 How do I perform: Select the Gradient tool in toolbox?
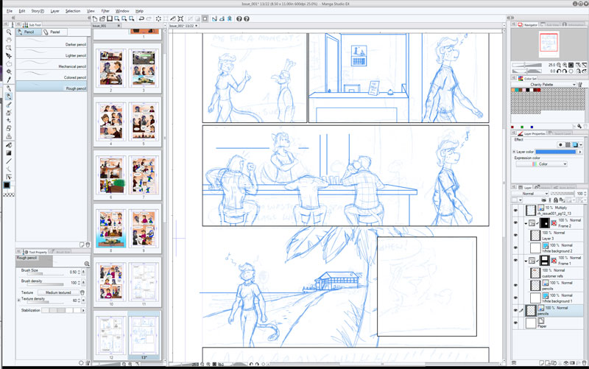click(x=9, y=153)
